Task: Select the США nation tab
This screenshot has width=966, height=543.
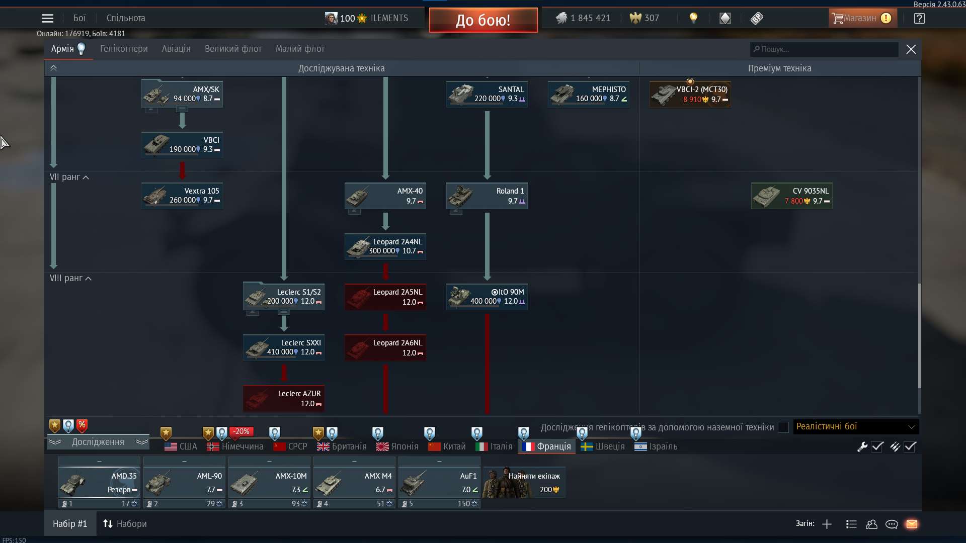Action: (181, 446)
